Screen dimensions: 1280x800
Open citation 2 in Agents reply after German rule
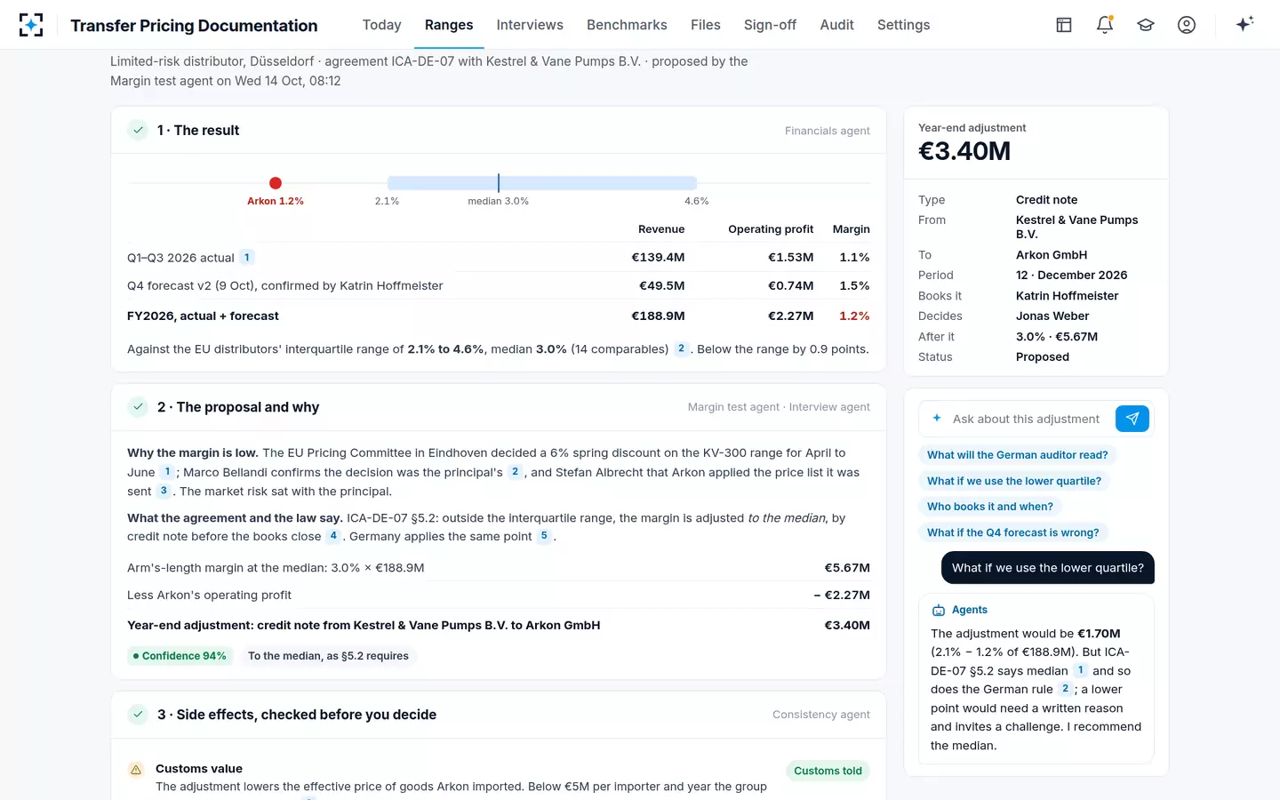(1065, 689)
